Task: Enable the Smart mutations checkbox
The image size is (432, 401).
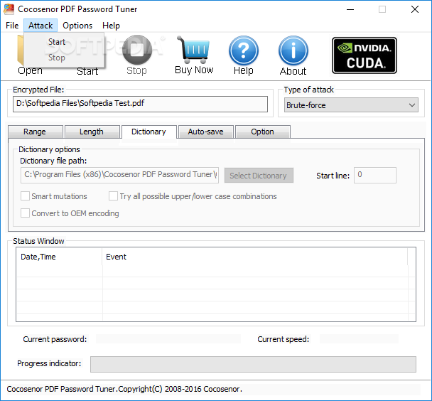Action: (26, 196)
